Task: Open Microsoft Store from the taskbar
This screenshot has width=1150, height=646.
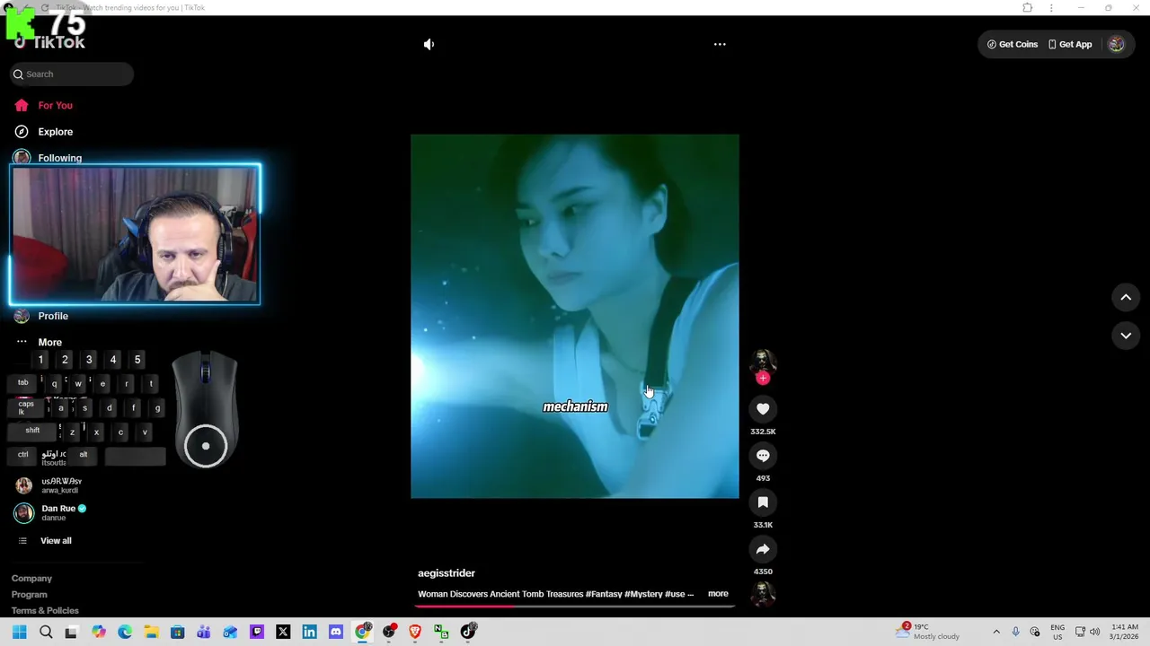Action: 177,633
